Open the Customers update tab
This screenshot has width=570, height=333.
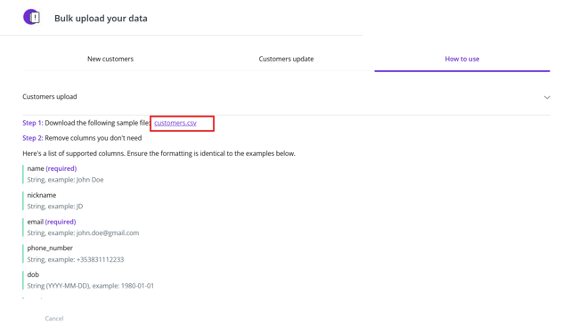(x=286, y=59)
